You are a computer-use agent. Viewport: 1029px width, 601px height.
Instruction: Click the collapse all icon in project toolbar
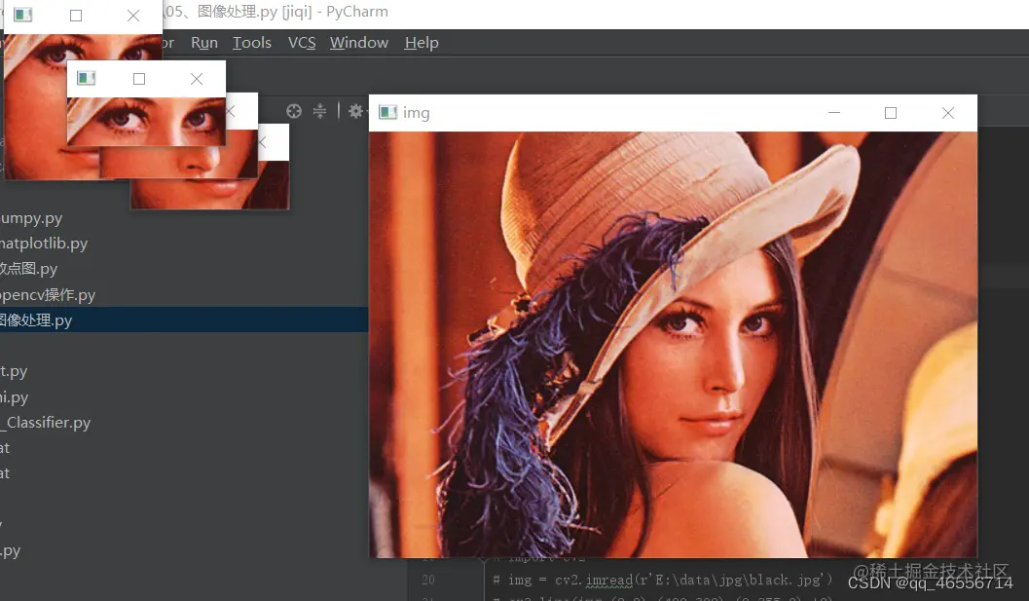tap(319, 111)
